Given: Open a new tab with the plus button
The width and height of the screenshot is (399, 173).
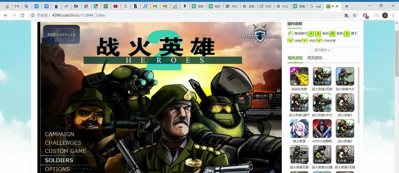Looking at the screenshot, I should (x=346, y=6).
